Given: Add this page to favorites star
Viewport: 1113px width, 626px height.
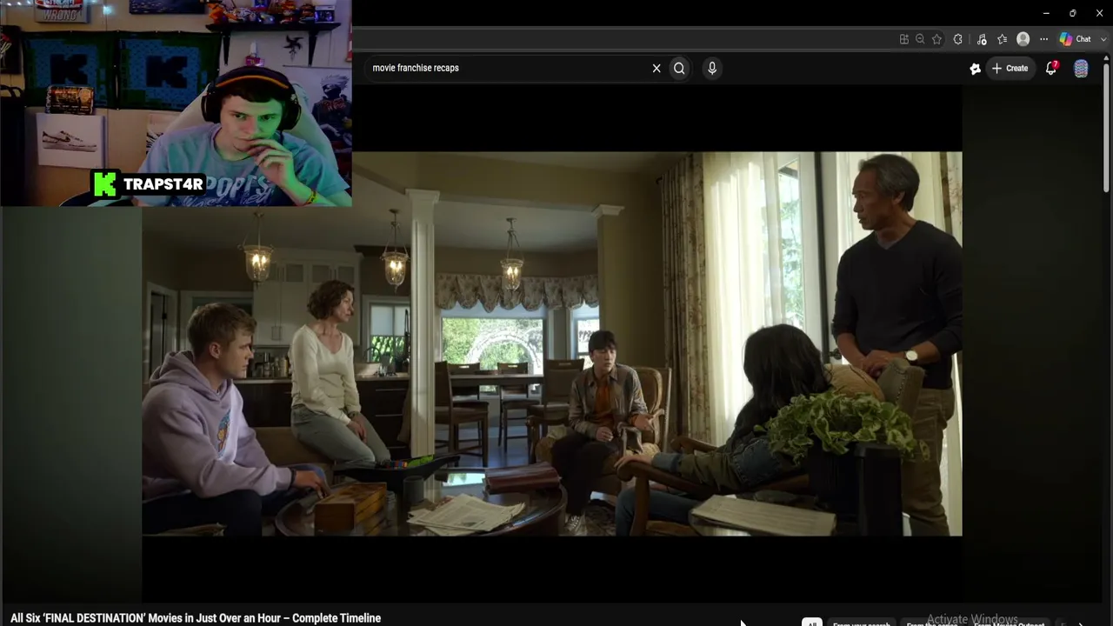Looking at the screenshot, I should coord(936,39).
